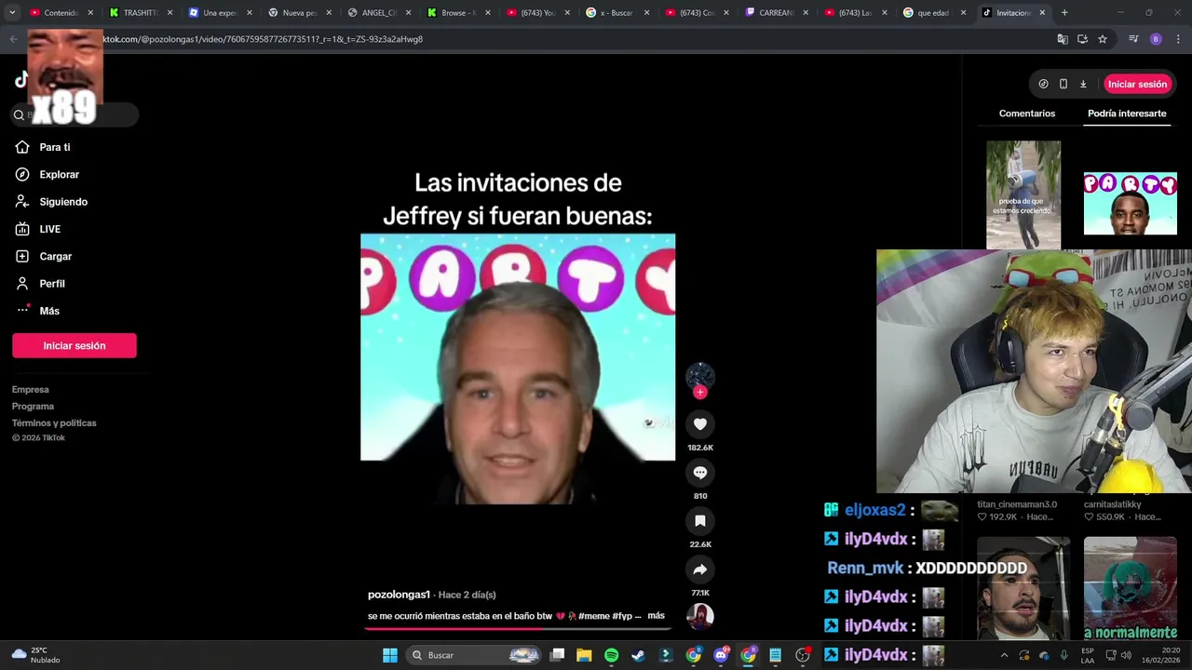Open suggested video 'prueba de que estamos creciendo'
This screenshot has width=1192, height=670.
point(1023,194)
